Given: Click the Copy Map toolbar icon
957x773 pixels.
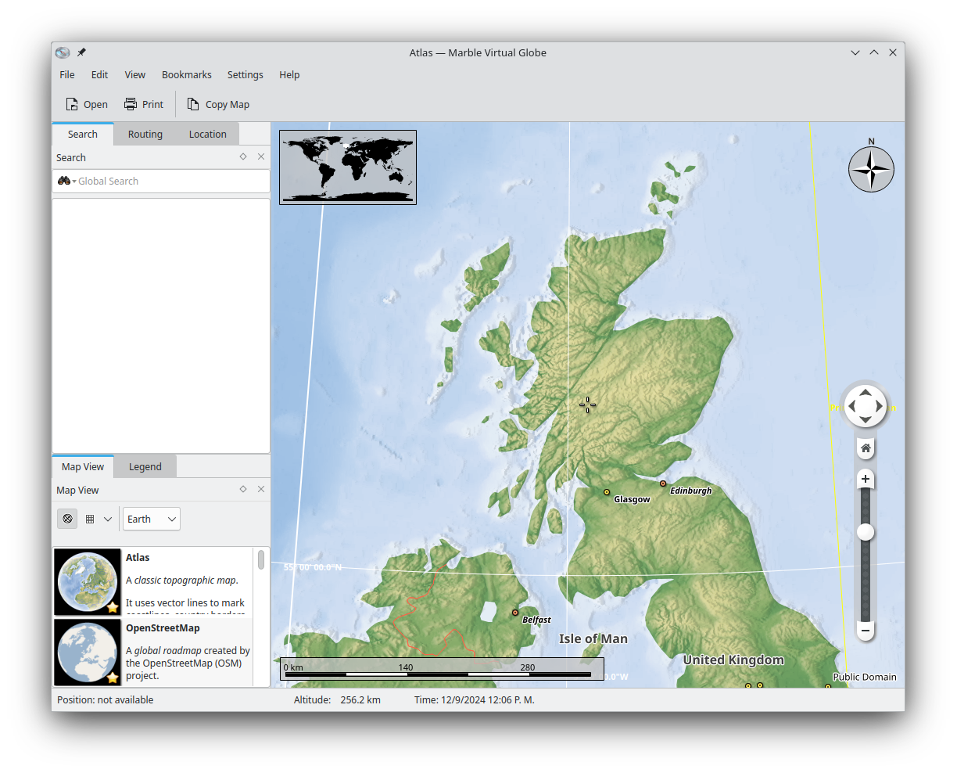Looking at the screenshot, I should point(193,104).
